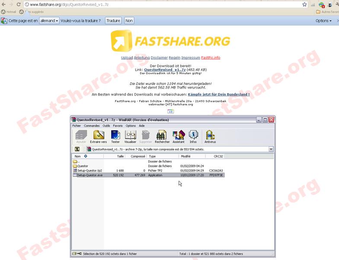Screen dimensions: 339x260
Task: Go up one folder level icon
Action: click(77, 149)
